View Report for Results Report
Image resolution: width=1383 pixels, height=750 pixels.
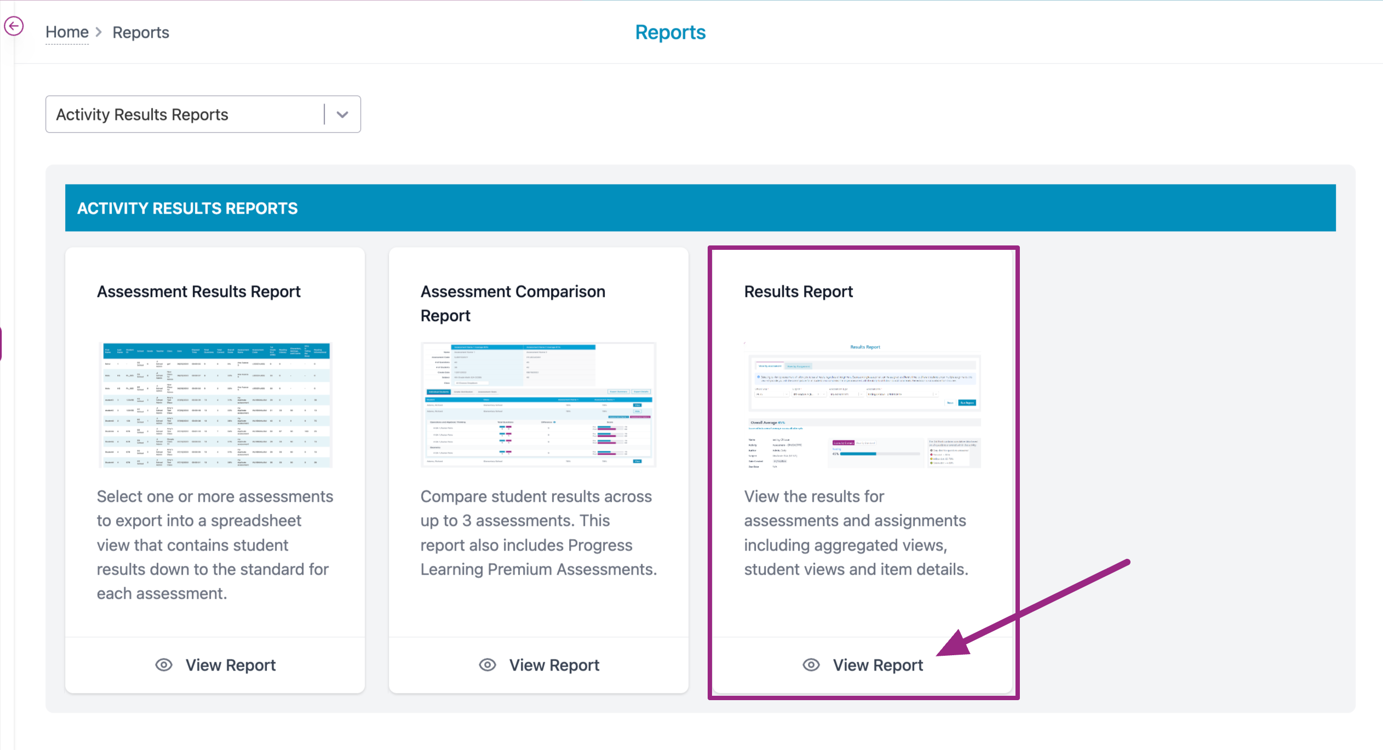coord(877,665)
